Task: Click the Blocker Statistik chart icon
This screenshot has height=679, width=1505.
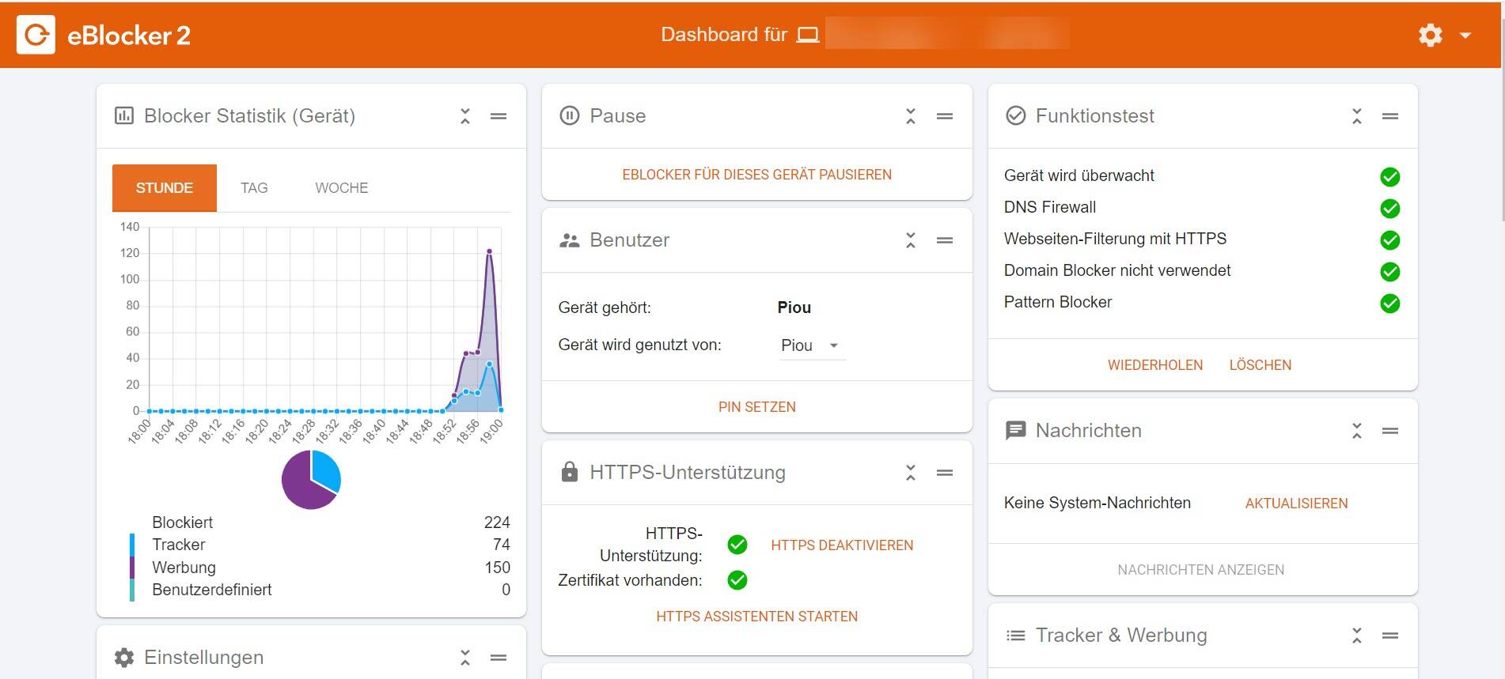Action: [x=124, y=116]
